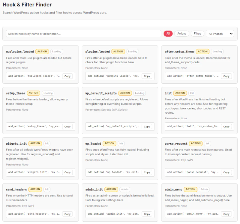Click the widgets_init hook title
The height and width of the screenshot is (224, 240).
[x=16, y=144]
